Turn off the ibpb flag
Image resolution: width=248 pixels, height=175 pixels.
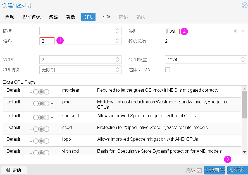click(x=36, y=141)
